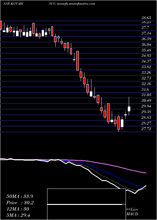Click the 35.48 price axis label

pos(147,50)
